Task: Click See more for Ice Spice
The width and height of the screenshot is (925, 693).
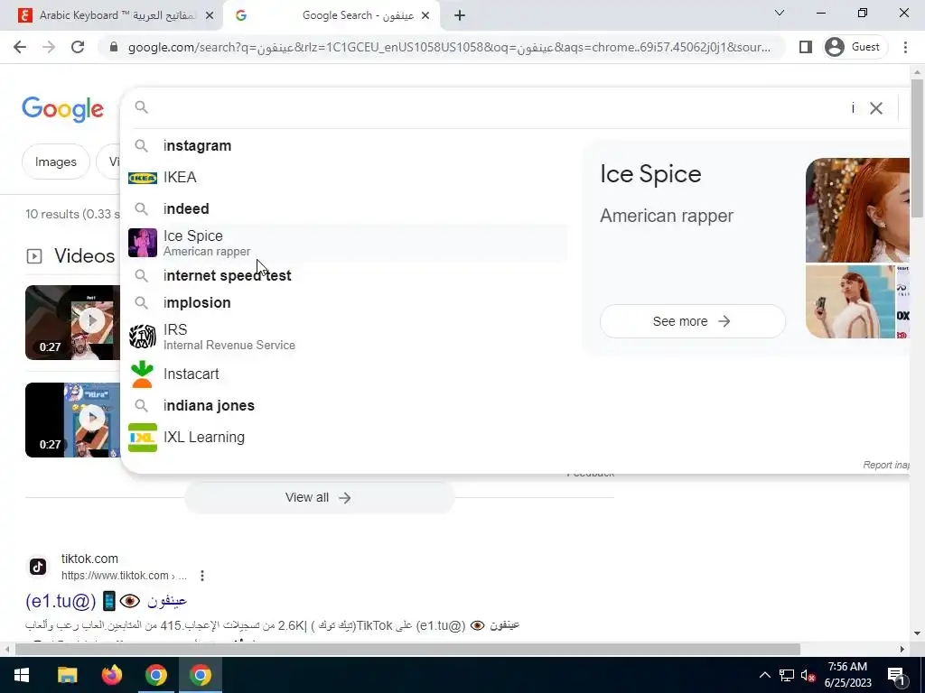Action: tap(692, 321)
